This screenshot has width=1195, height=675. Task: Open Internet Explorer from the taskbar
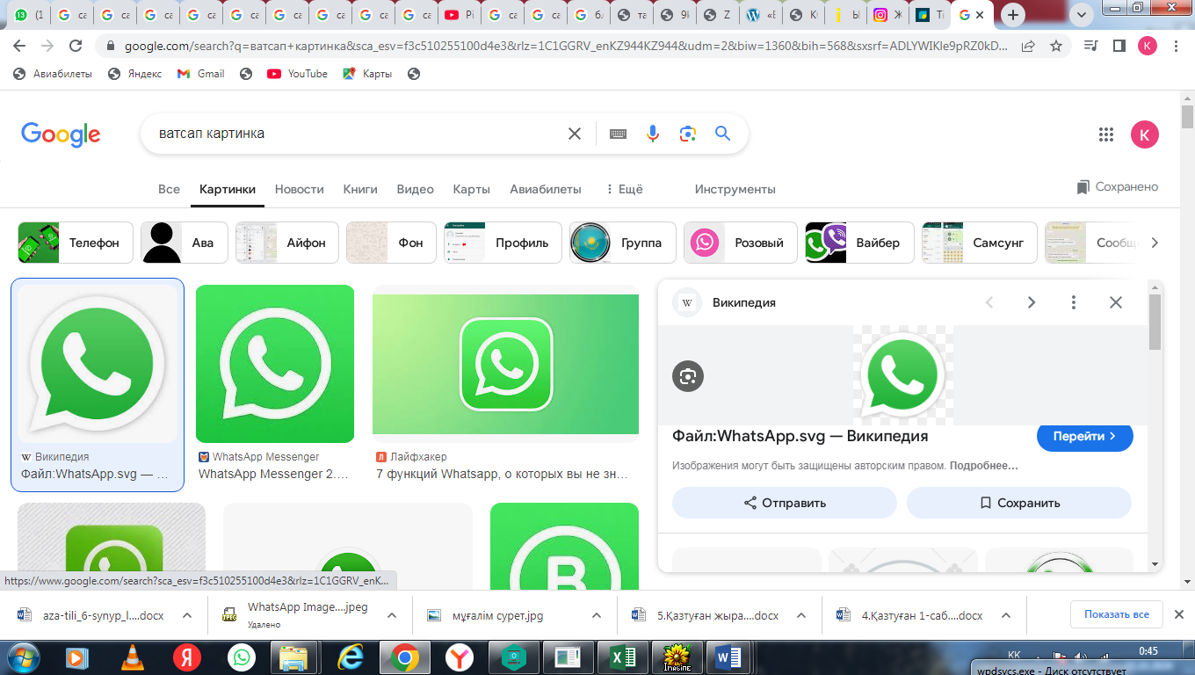pos(350,657)
